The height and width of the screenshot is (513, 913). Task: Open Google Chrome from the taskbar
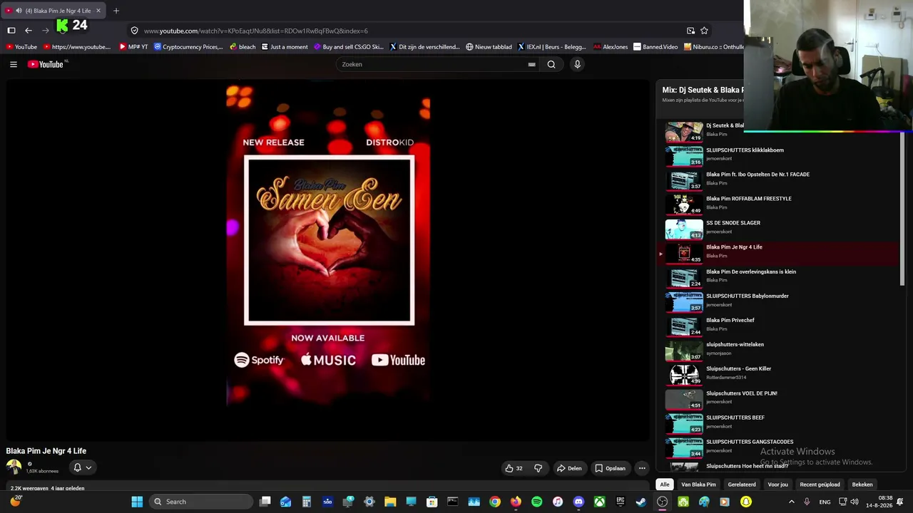[x=495, y=502]
